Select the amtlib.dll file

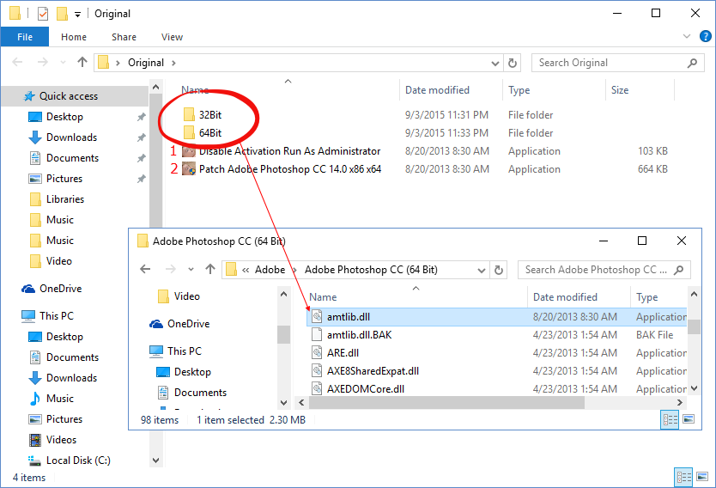click(x=348, y=316)
